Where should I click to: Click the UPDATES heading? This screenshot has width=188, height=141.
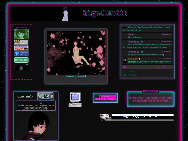point(151,91)
